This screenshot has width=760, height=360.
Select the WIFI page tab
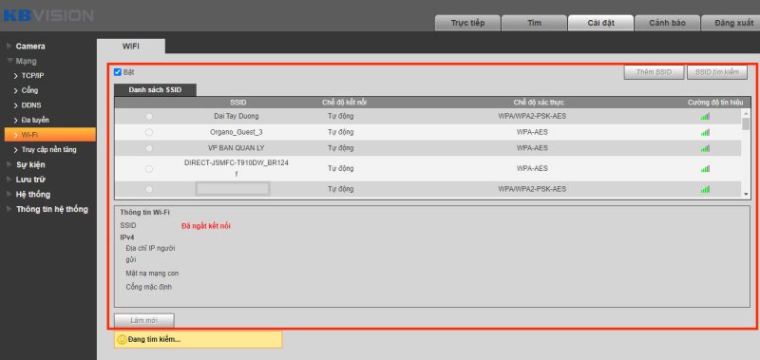tap(131, 46)
